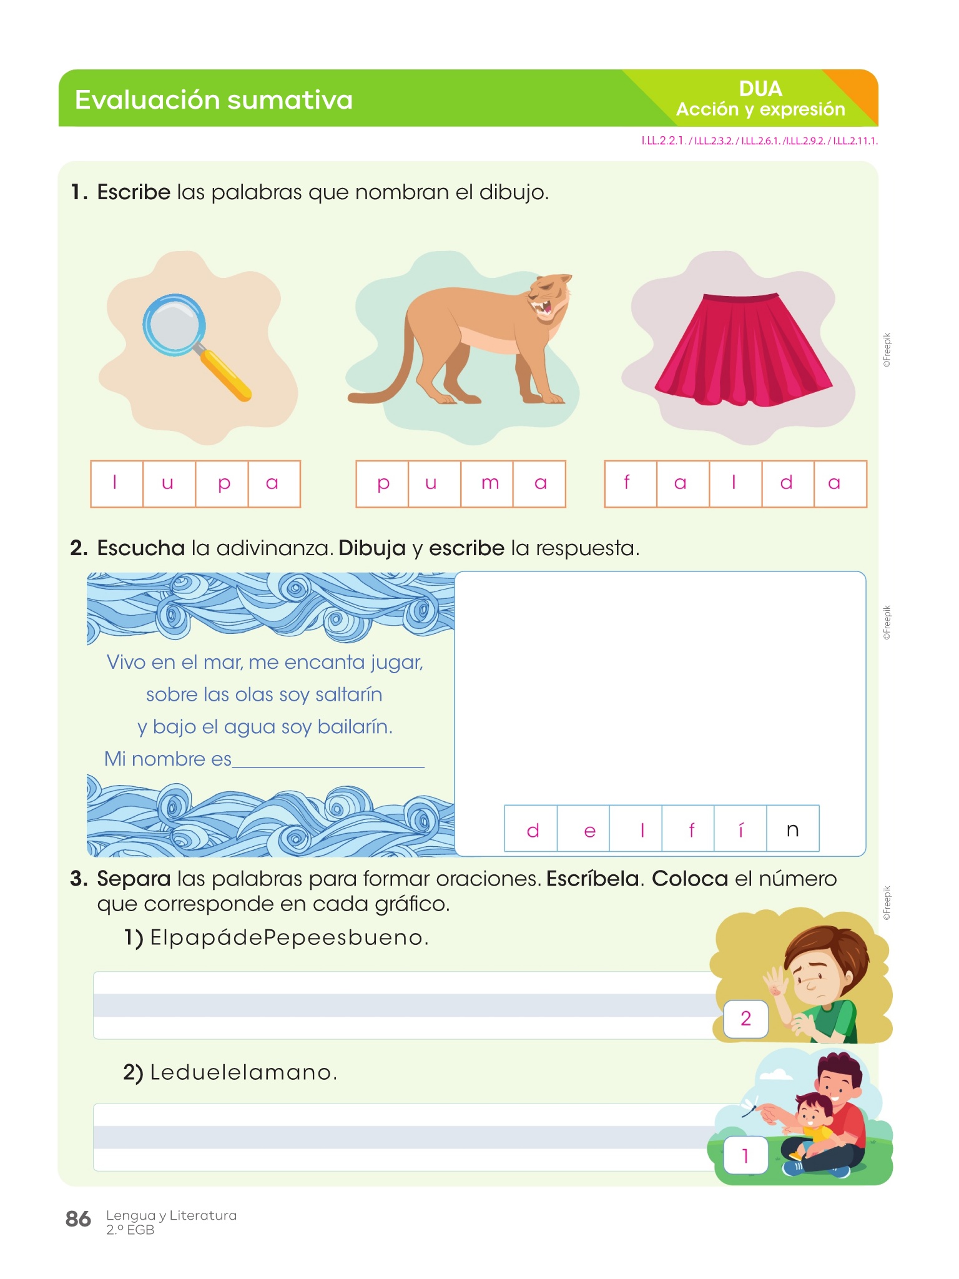Click the top blue waves decoration
Viewport: 959px width, 1279px height.
pyautogui.click(x=270, y=608)
